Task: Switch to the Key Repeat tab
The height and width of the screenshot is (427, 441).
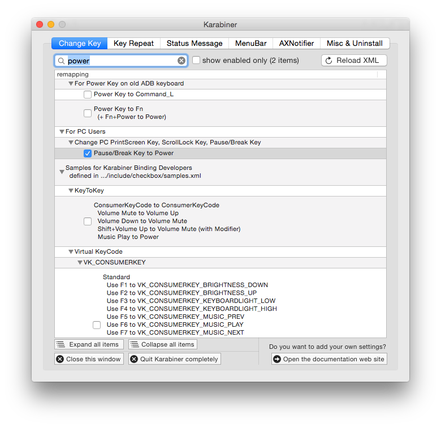Action: click(x=133, y=44)
